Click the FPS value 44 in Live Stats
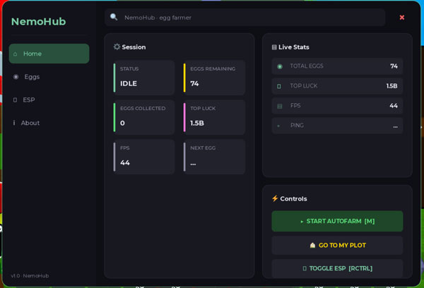 coord(394,106)
